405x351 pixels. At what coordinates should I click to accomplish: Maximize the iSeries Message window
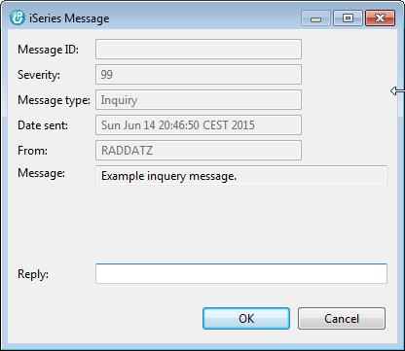[348, 18]
